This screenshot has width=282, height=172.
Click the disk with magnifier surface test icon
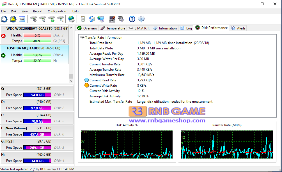[x=60, y=19]
